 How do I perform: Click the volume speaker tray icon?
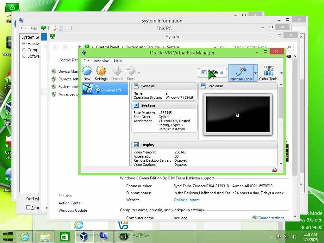pyautogui.click(x=294, y=237)
